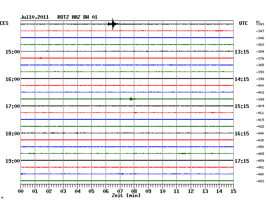This screenshot has height=202, width=266.
Task: Select DC offset value -440
Action: 260,134
